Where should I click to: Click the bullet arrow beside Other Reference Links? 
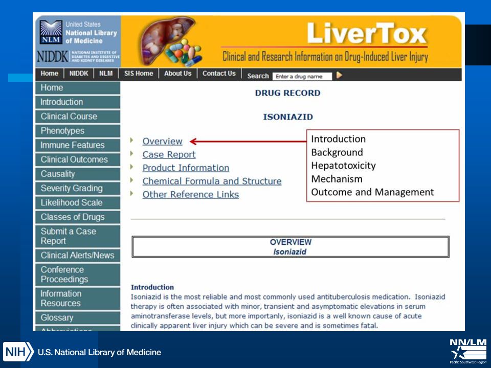(x=132, y=193)
